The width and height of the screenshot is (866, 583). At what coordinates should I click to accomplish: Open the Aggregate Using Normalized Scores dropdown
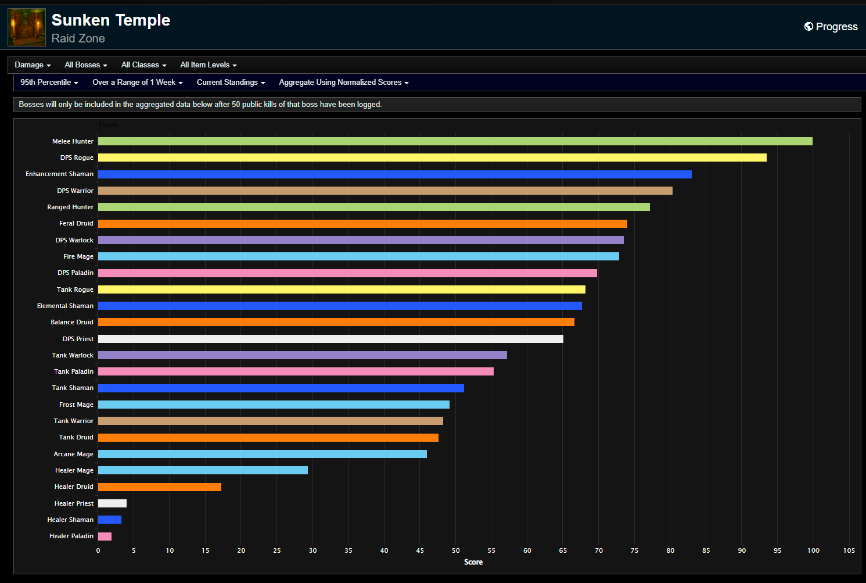pyautogui.click(x=343, y=82)
